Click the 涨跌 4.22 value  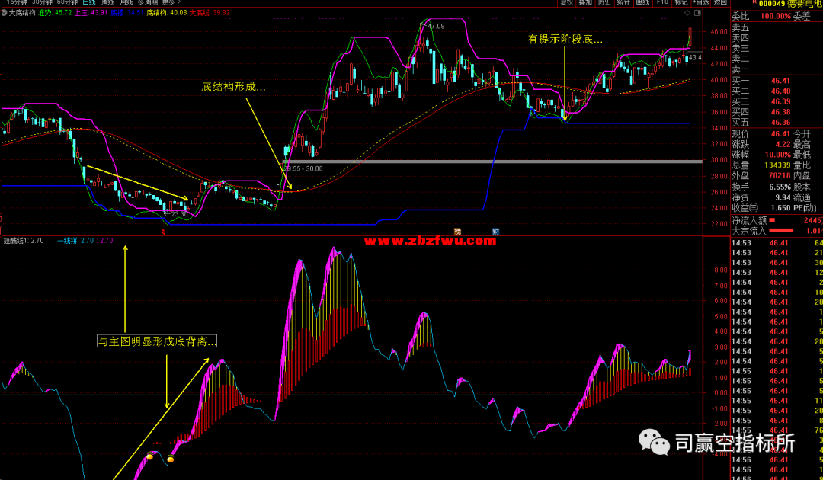point(783,145)
